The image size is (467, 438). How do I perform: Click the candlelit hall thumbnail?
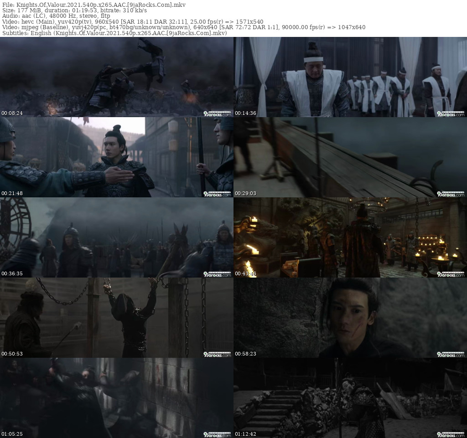pyautogui.click(x=350, y=237)
